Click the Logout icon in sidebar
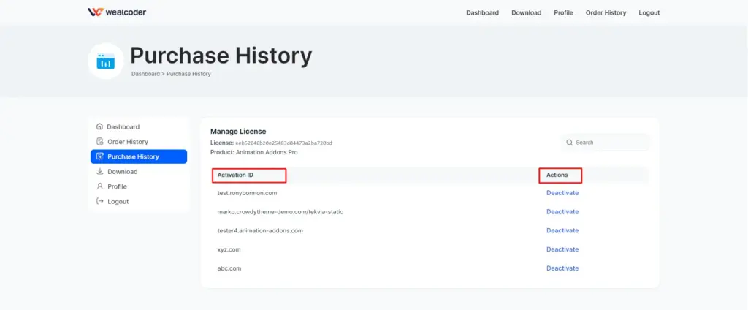748x310 pixels. 100,201
